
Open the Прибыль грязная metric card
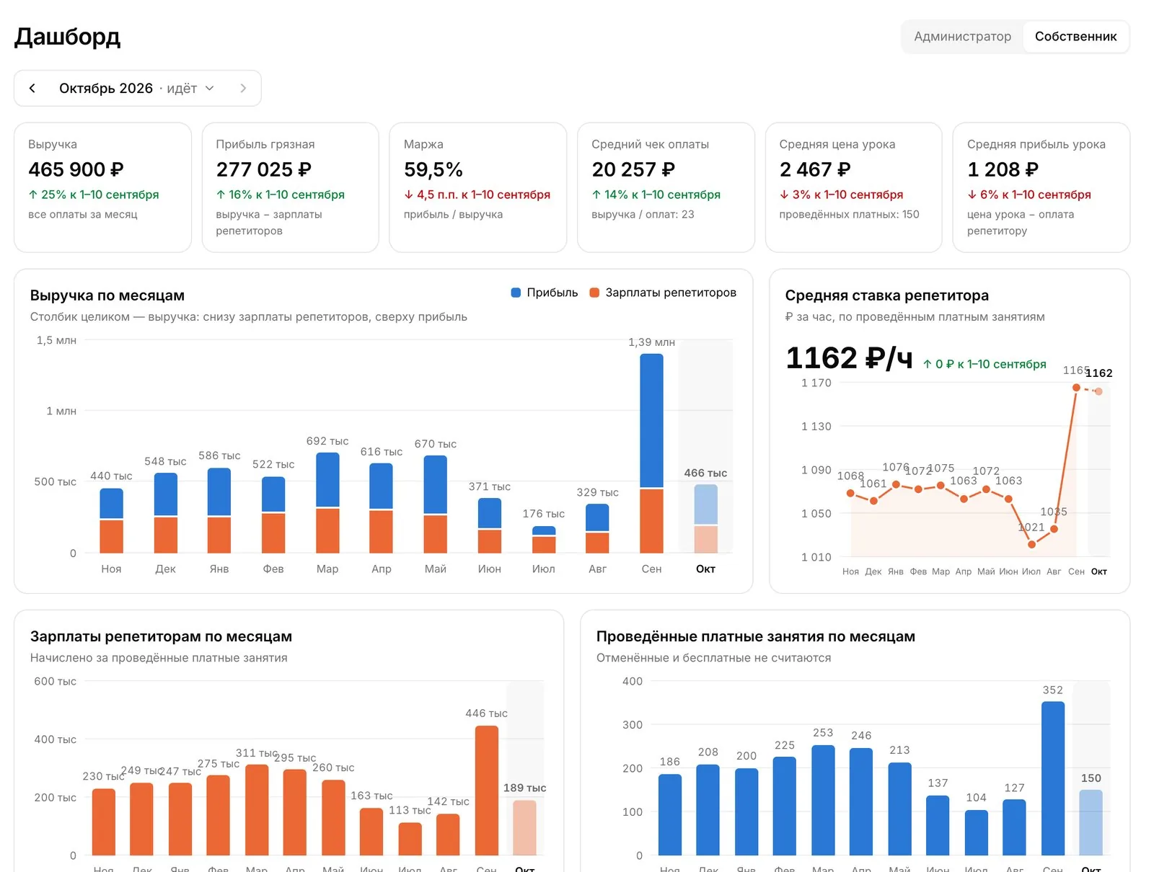(290, 187)
